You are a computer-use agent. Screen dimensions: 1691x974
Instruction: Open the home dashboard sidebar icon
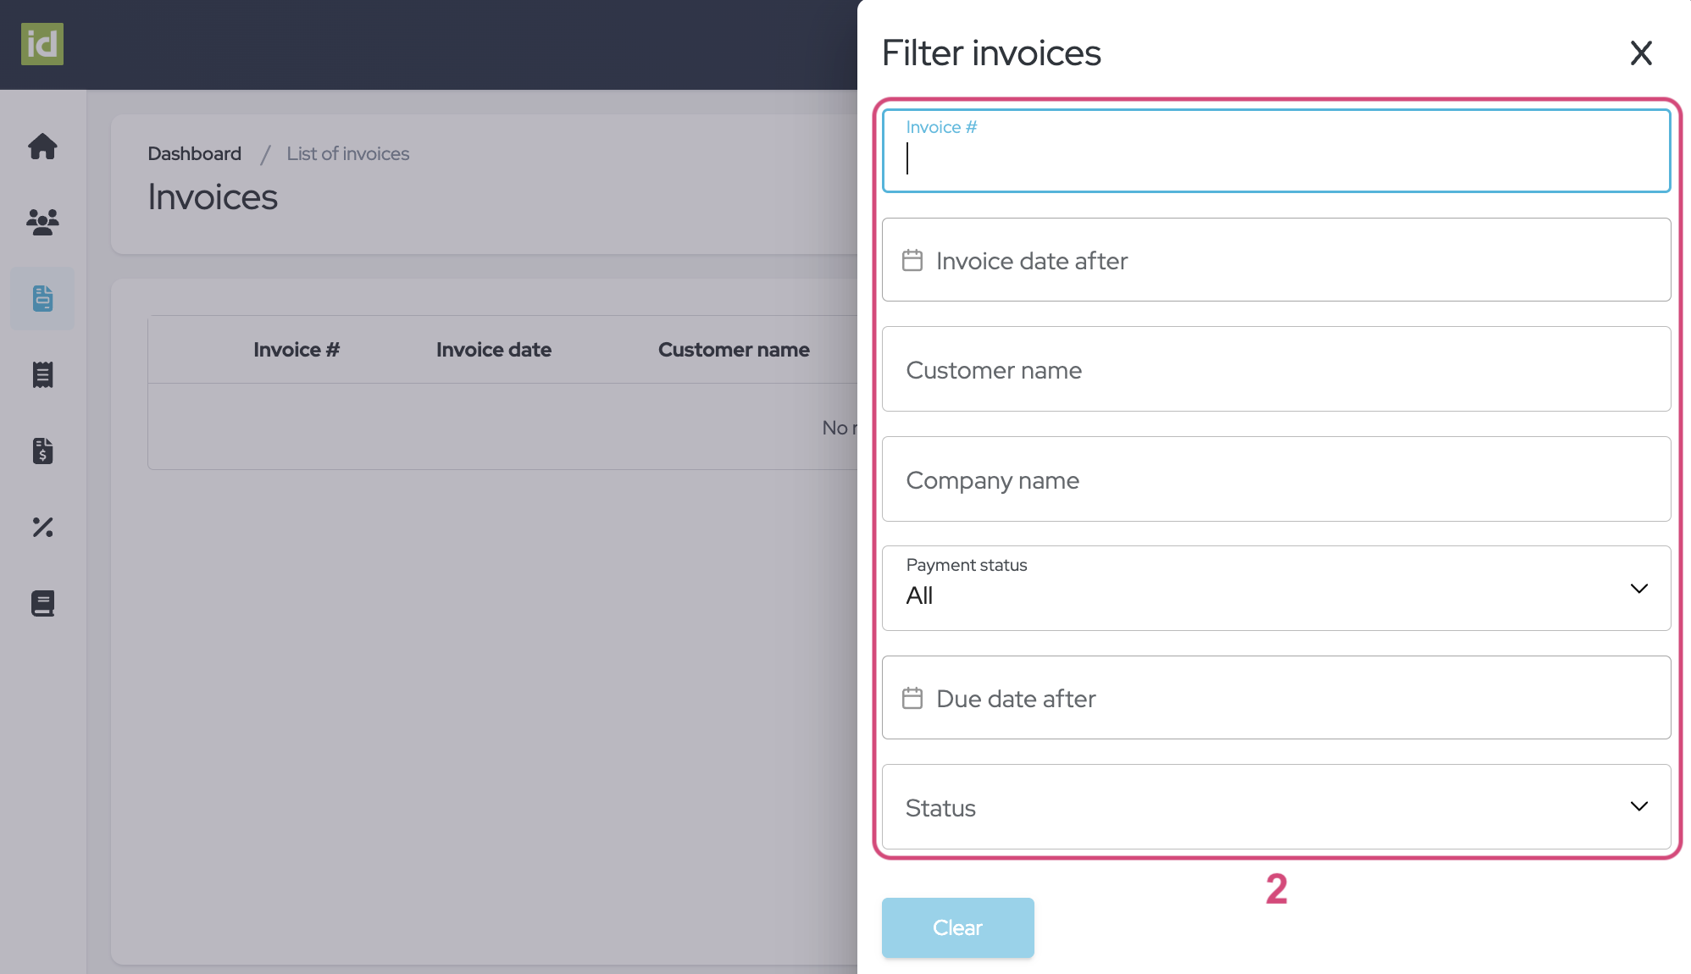[42, 147]
